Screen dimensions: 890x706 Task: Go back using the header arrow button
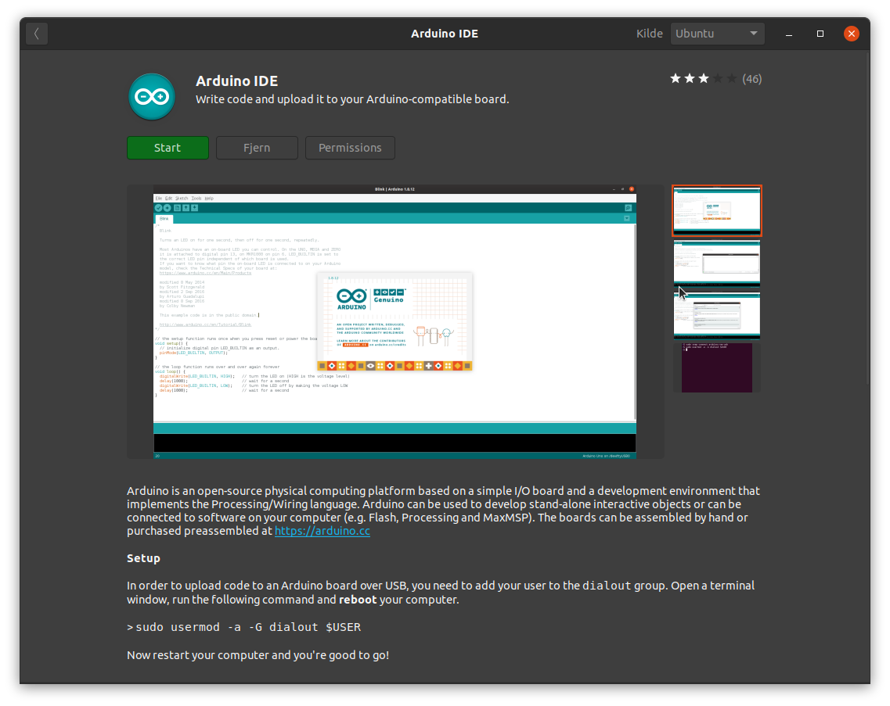(x=37, y=34)
